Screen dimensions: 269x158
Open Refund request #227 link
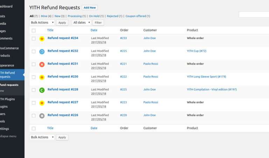[x=63, y=102]
